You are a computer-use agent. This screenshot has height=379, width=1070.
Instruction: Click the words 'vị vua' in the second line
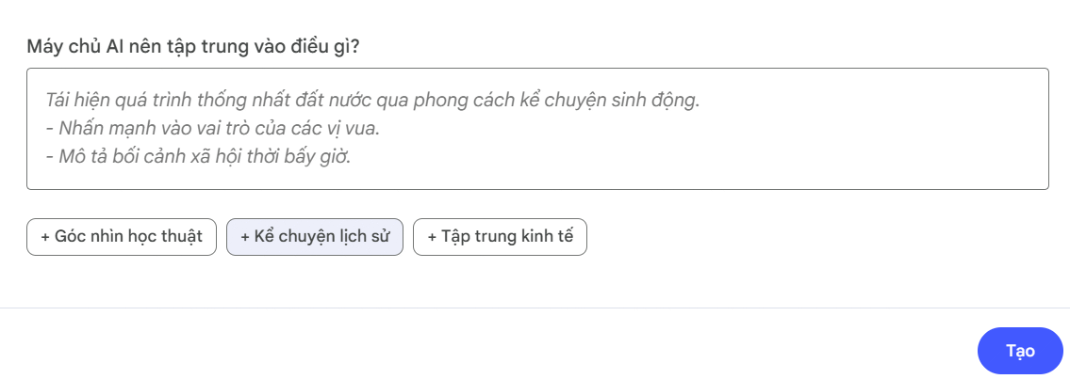[357, 128]
